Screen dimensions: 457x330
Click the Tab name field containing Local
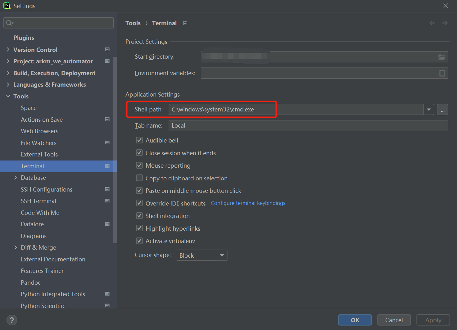click(308, 126)
